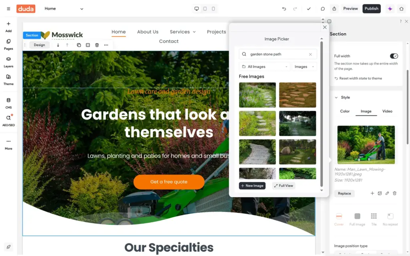The width and height of the screenshot is (410, 256).
Task: Open the CMS panel
Action: (x=8, y=104)
